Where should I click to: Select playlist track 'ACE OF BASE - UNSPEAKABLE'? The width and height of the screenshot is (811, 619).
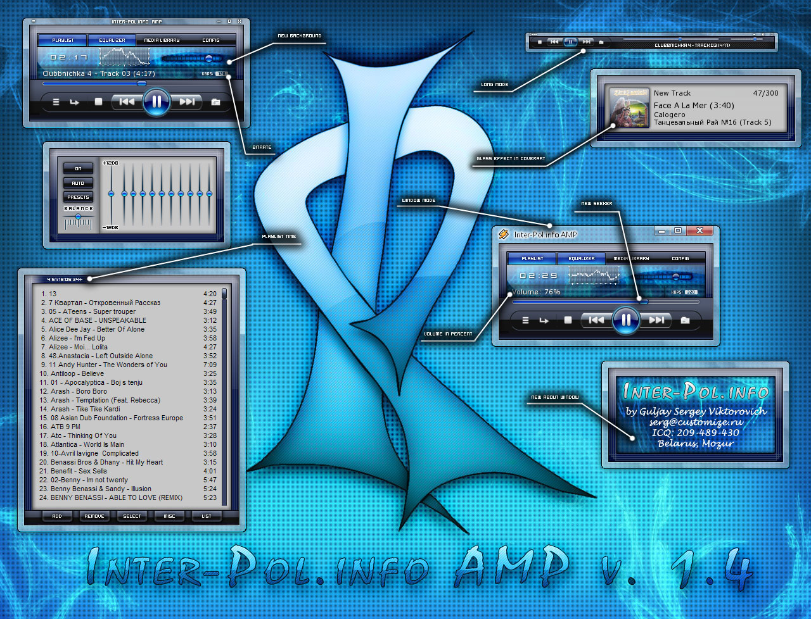[129, 320]
